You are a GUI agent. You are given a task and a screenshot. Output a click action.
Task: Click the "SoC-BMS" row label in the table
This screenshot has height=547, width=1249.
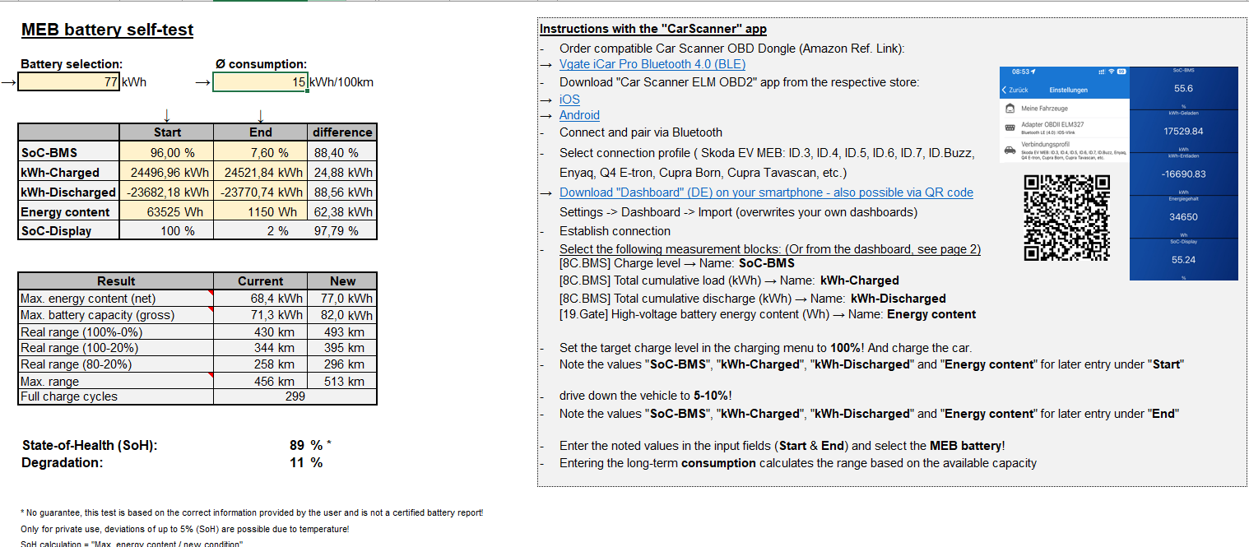click(x=69, y=153)
